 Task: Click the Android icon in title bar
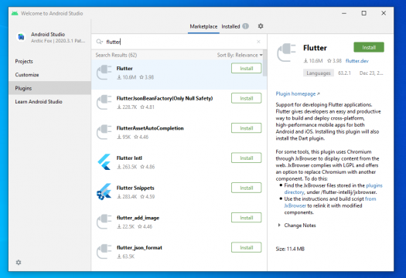click(15, 13)
